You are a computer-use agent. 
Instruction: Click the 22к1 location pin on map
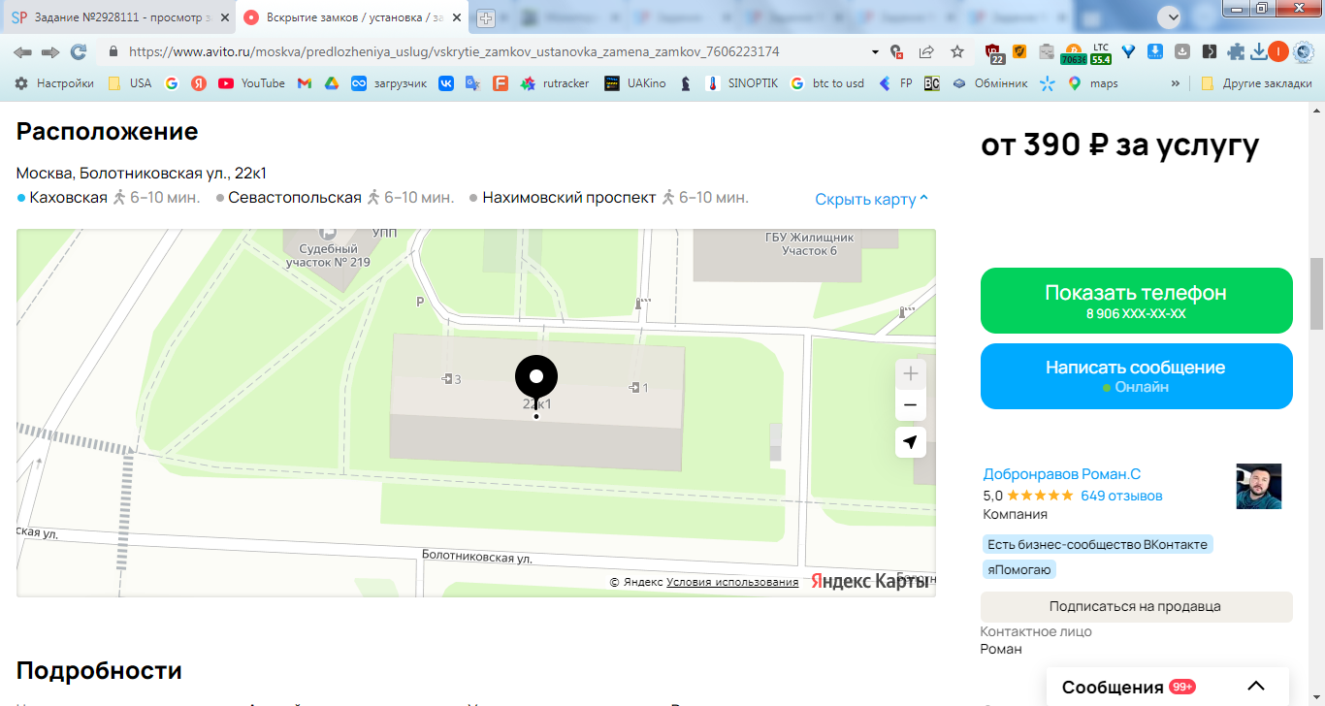(x=536, y=385)
